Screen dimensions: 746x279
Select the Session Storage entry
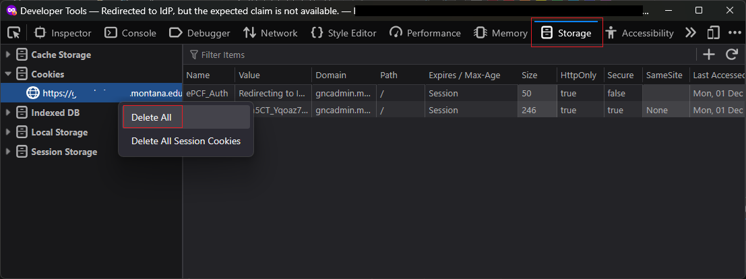tap(64, 152)
